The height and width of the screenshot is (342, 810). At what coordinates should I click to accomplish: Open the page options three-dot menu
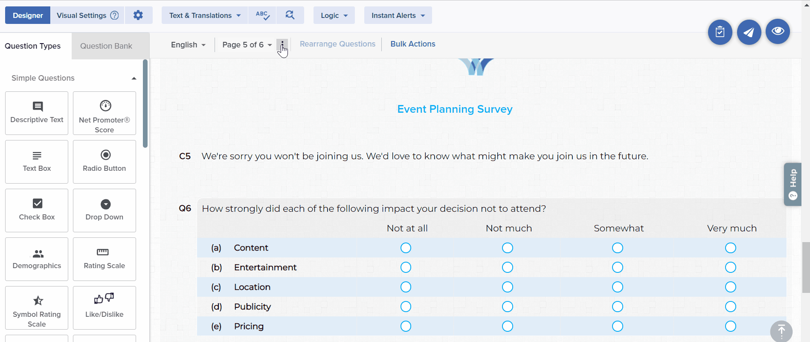(x=282, y=44)
